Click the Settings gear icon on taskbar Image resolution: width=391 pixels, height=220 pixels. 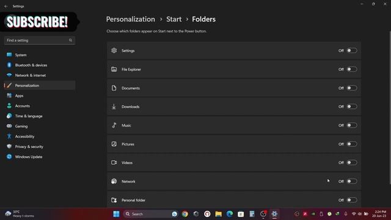[x=274, y=214]
